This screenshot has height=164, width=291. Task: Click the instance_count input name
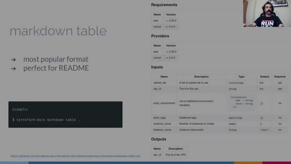(x=162, y=124)
